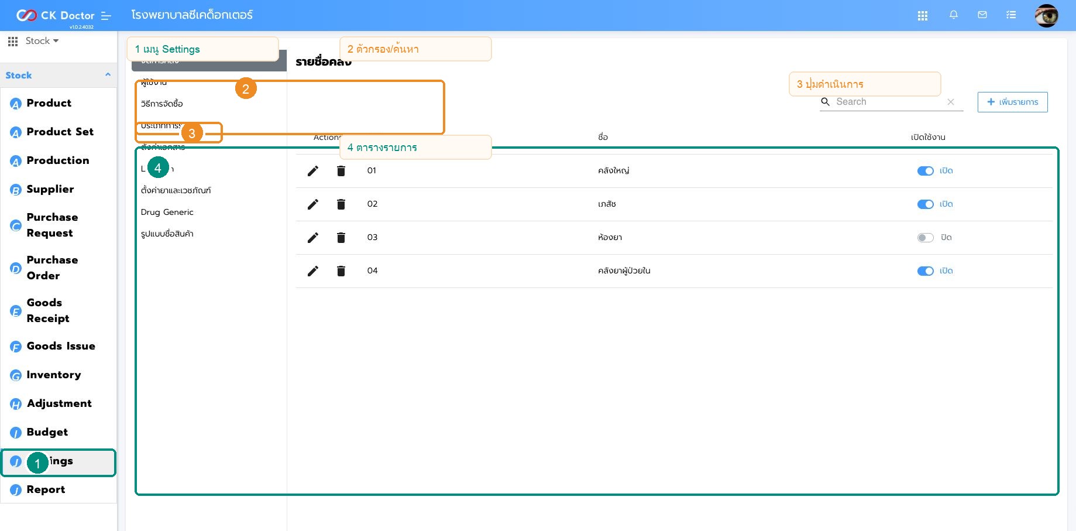1076x531 pixels.
Task: Open the apps grid in the top bar
Action: click(923, 16)
